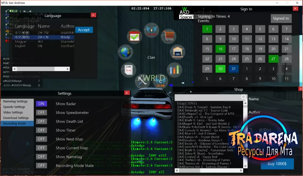Close the Shop window

tap(300, 89)
